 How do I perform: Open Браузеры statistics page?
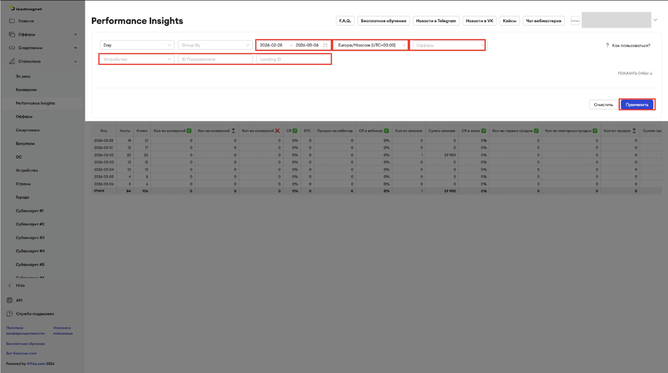coord(25,143)
